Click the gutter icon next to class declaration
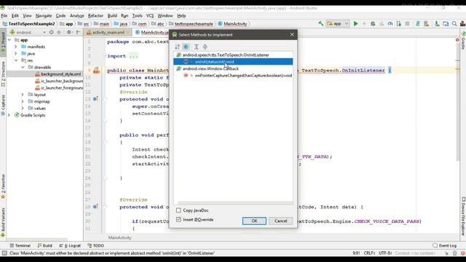Screen dimensions: 466x262 pyautogui.click(x=96, y=71)
